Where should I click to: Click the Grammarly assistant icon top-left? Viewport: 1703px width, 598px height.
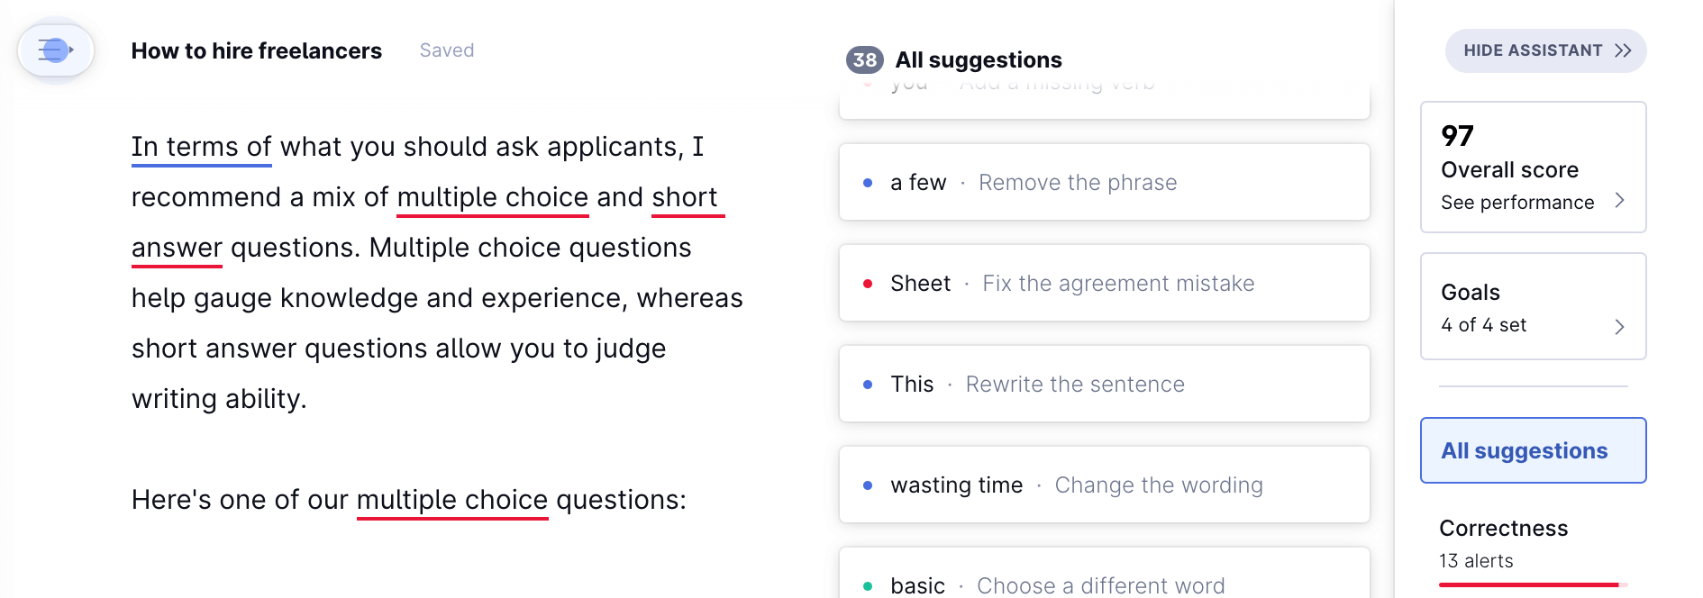tap(54, 50)
